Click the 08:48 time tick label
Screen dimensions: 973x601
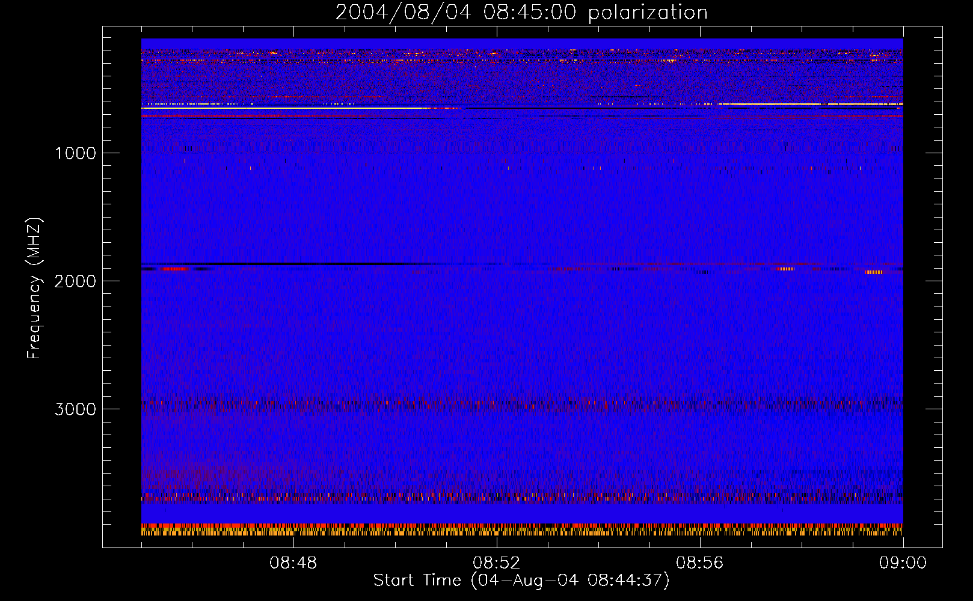pyautogui.click(x=293, y=563)
